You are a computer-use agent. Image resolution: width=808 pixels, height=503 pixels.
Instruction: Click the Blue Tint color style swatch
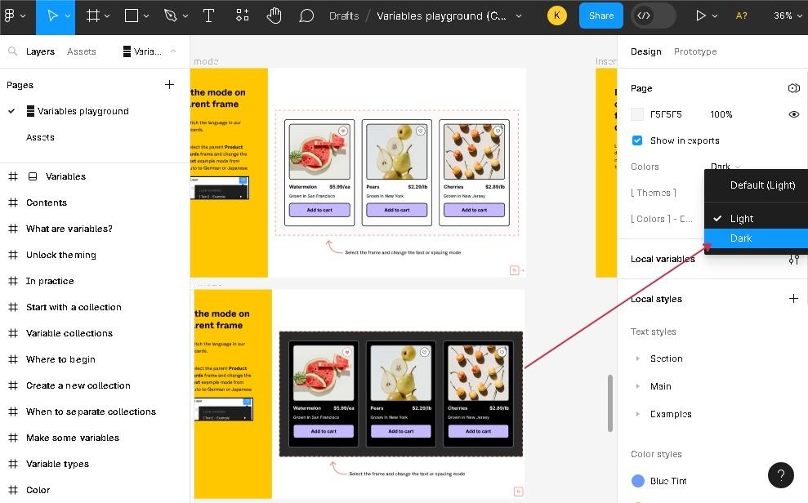pos(638,481)
